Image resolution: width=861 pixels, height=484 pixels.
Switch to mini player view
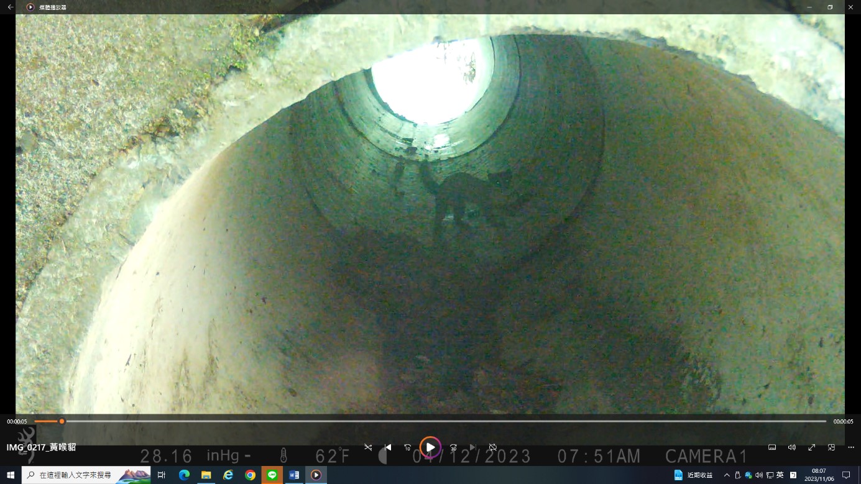pos(831,447)
